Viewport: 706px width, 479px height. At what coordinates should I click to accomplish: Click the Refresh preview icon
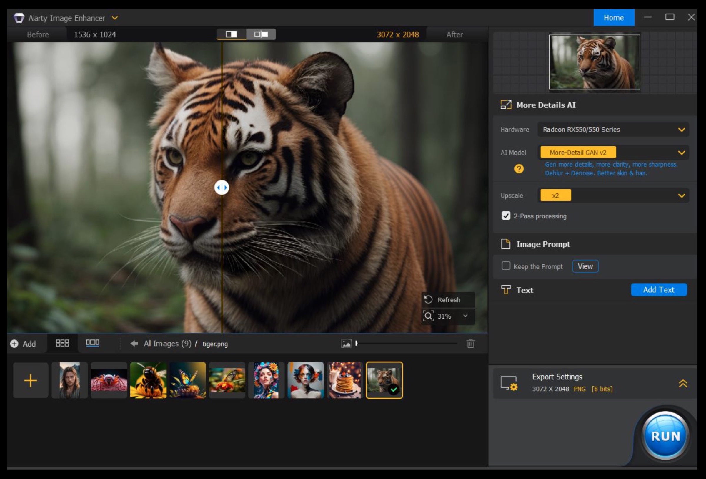pyautogui.click(x=428, y=300)
